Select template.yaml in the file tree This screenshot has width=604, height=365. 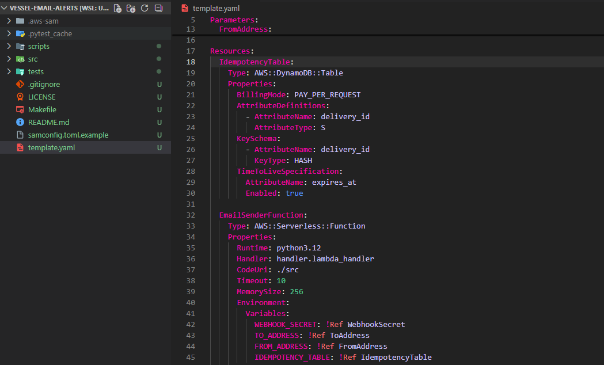(x=51, y=148)
